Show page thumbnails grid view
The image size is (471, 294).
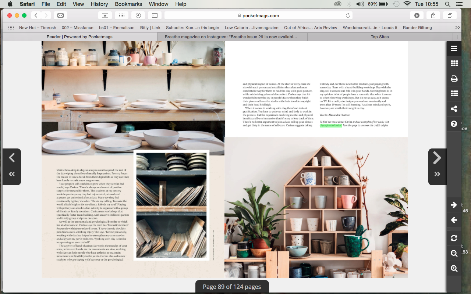tap(454, 64)
